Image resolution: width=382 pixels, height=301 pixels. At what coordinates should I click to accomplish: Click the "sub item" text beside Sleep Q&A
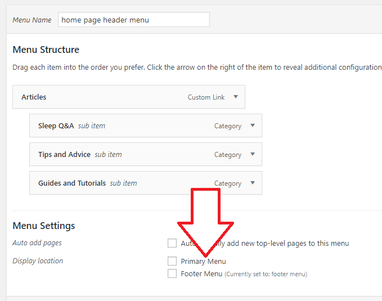pyautogui.click(x=92, y=126)
